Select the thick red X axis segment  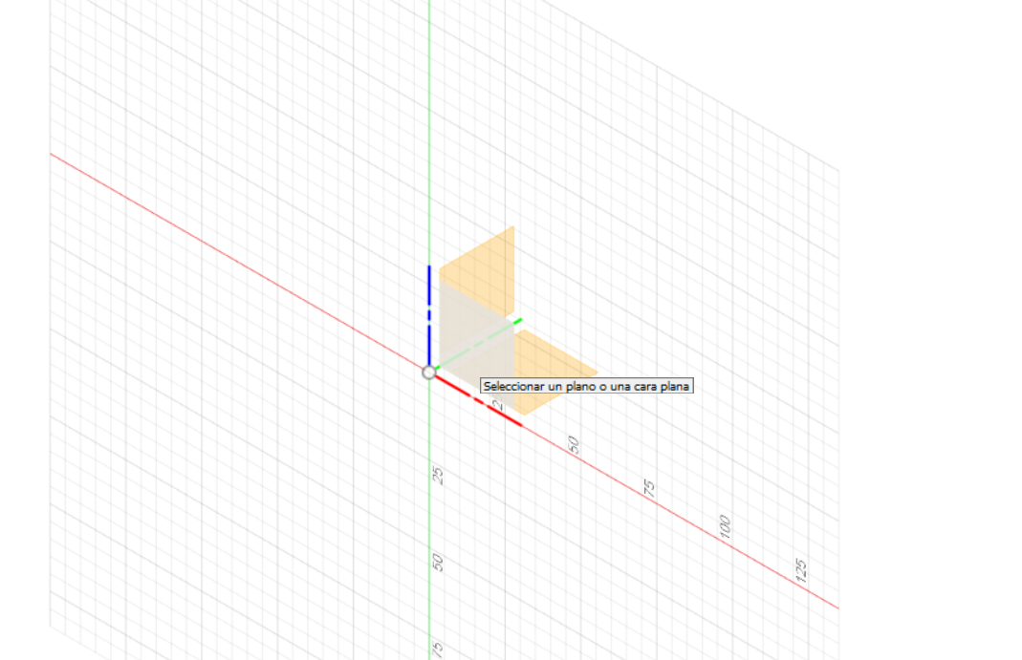[x=478, y=401]
